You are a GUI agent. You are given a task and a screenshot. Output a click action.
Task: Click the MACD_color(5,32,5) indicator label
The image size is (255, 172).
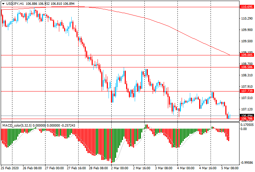tap(17, 125)
